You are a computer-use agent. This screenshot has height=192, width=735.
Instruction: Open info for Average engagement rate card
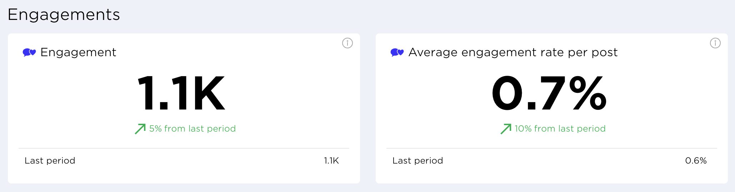(x=715, y=43)
